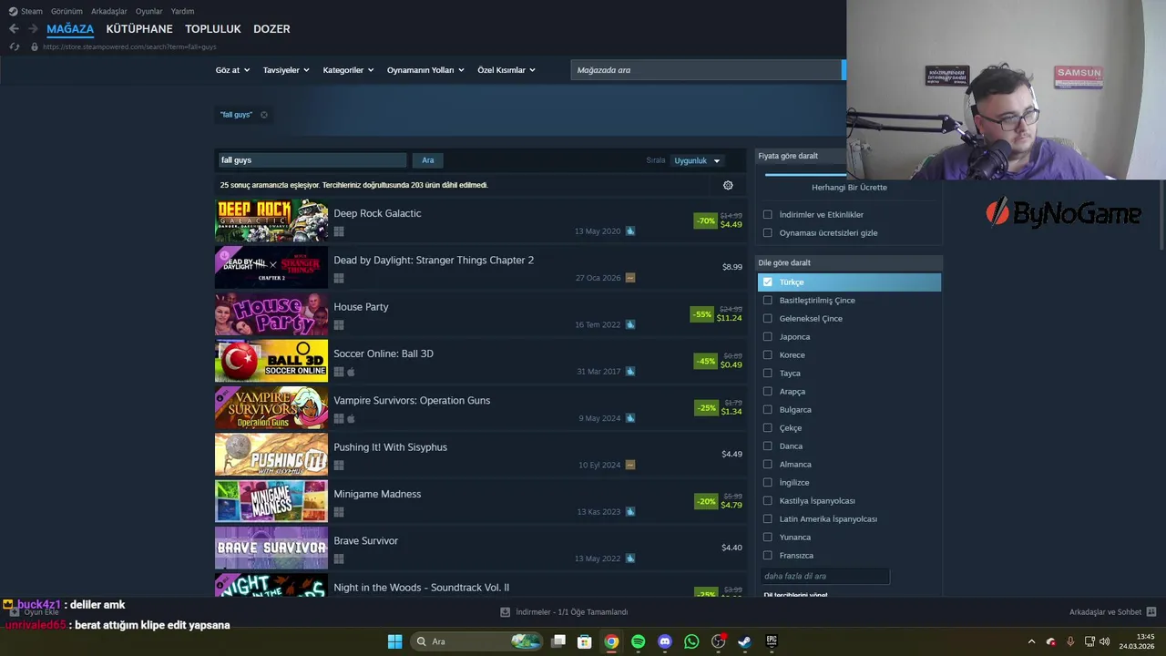Expand the Göz at dropdown

pyautogui.click(x=232, y=70)
